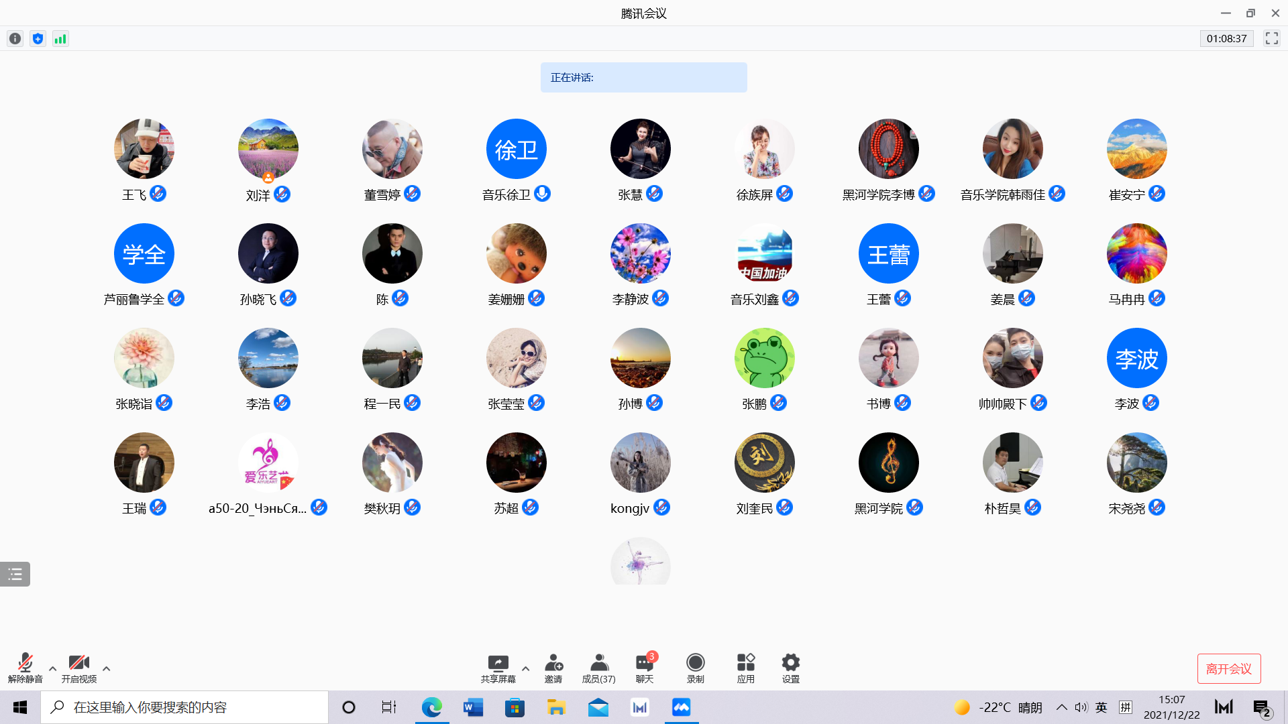
Task: Click muted mic icon beside 崔安宁
Action: (1157, 194)
